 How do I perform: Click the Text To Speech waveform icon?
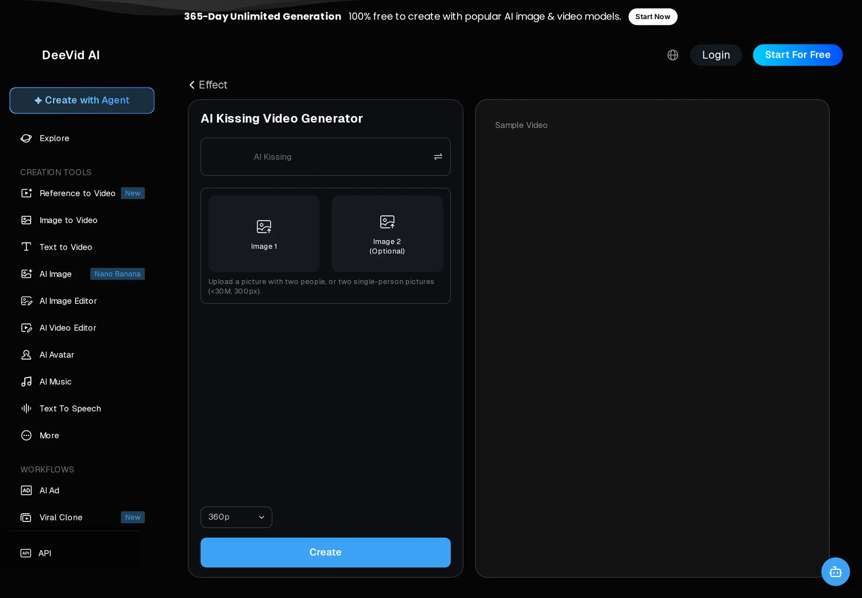(x=26, y=409)
